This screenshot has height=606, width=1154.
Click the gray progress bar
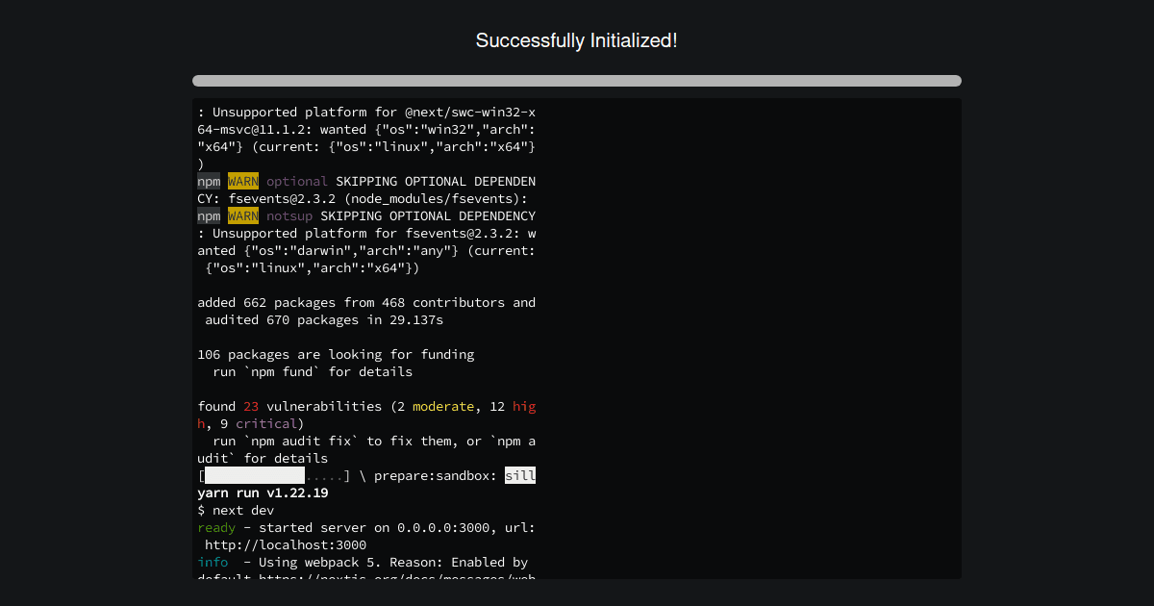577,81
